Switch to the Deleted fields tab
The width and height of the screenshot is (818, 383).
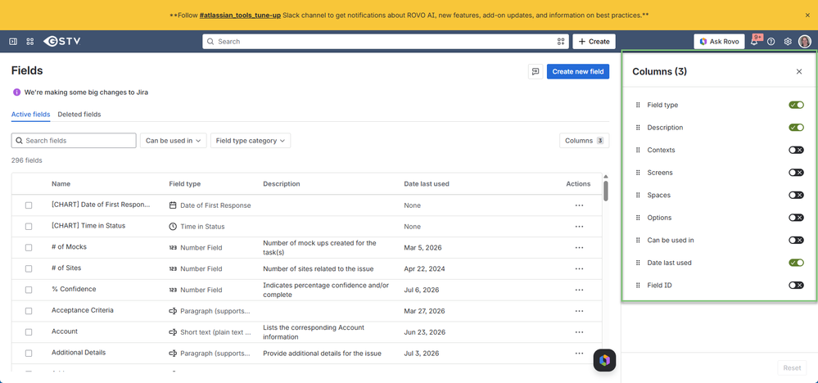[79, 114]
